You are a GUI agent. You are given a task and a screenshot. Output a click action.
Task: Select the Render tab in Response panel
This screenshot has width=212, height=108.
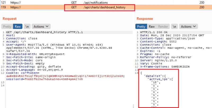163,27
